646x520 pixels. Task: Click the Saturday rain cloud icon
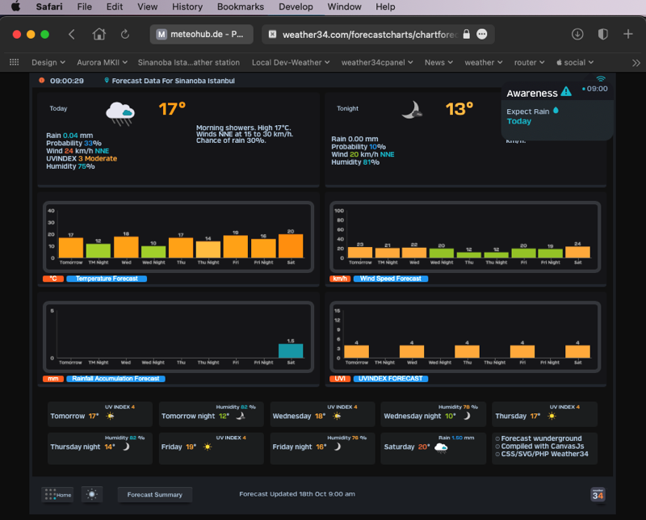click(x=441, y=448)
